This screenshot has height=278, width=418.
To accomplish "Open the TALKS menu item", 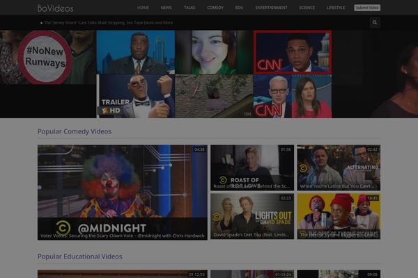I will (x=189, y=8).
